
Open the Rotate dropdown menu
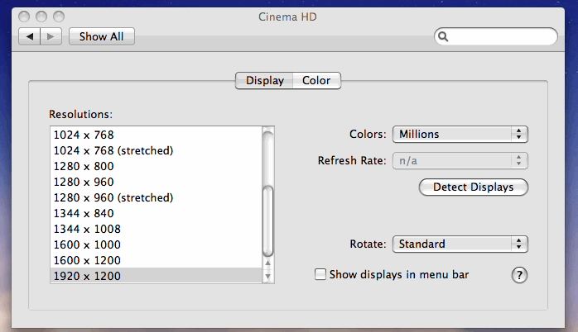coord(460,244)
